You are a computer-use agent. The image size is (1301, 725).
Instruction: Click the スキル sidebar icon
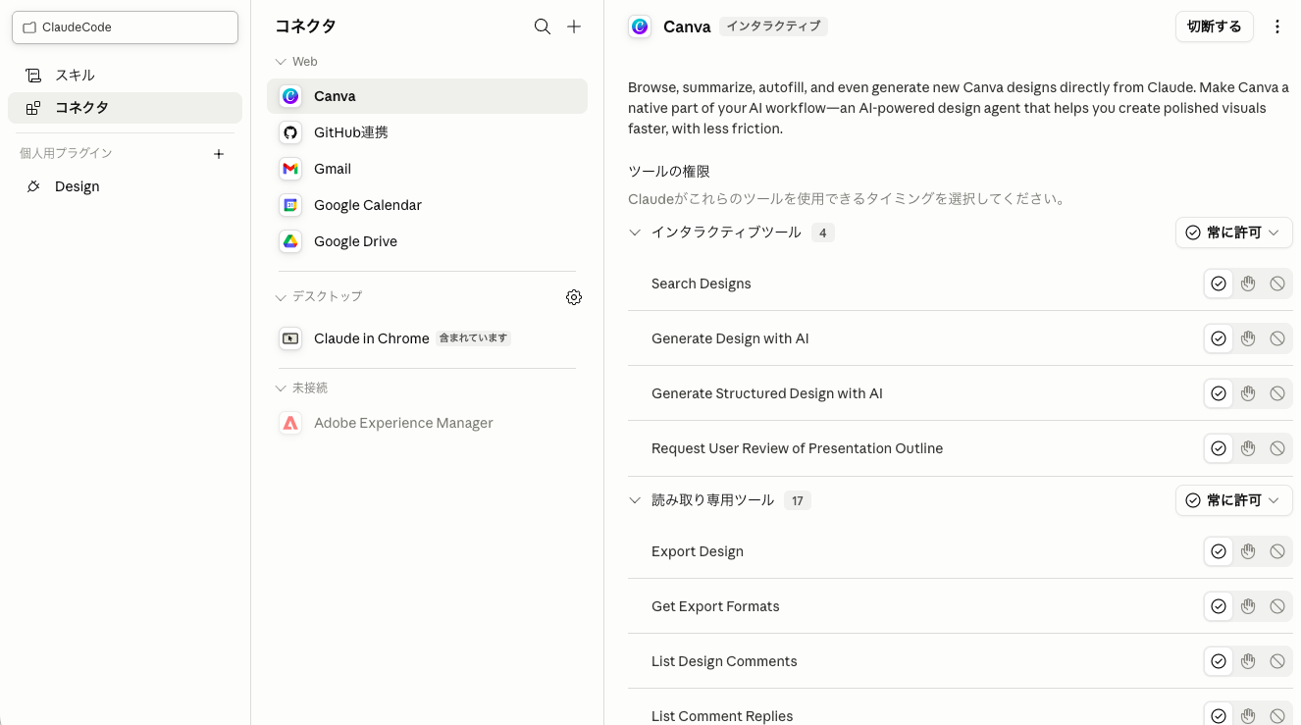pos(33,76)
